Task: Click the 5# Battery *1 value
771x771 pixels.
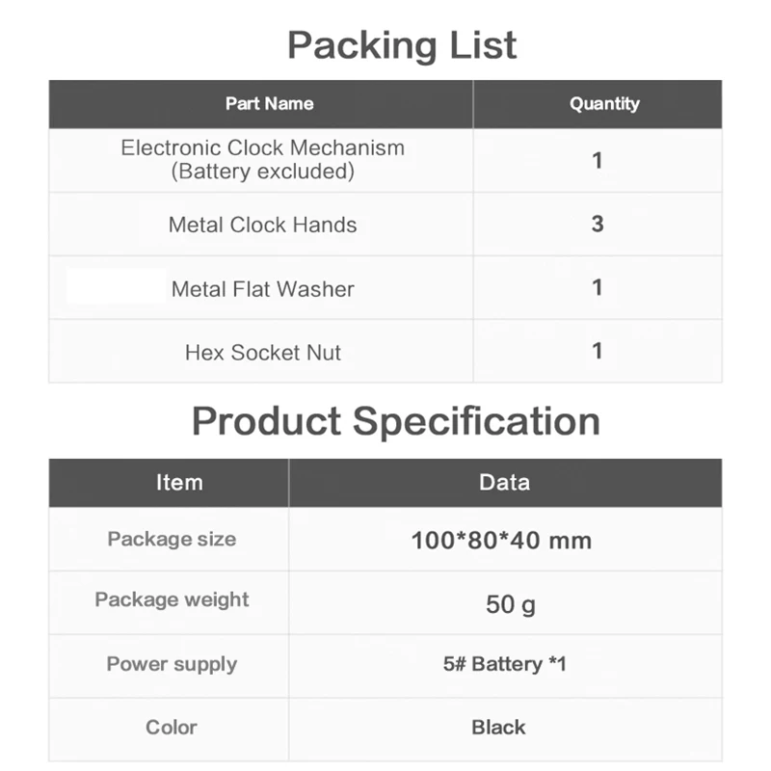Action: coord(504,664)
